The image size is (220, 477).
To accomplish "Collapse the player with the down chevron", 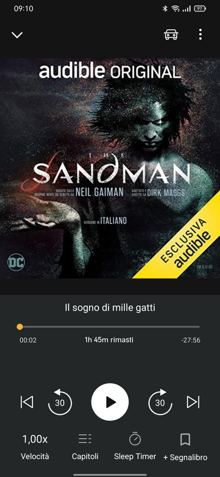I will coord(17,35).
